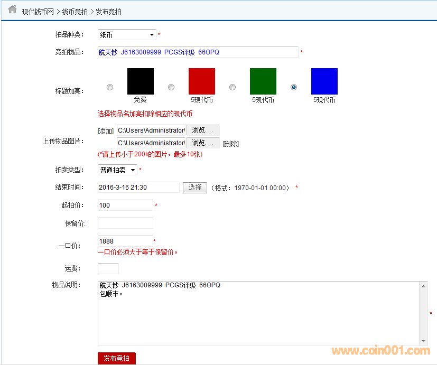The height and width of the screenshot is (365, 437).
Task: Choose the red title highlight radio button
Action: pyautogui.click(x=171, y=87)
